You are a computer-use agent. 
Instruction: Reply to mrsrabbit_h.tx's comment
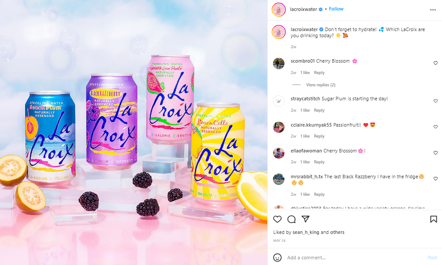(319, 194)
